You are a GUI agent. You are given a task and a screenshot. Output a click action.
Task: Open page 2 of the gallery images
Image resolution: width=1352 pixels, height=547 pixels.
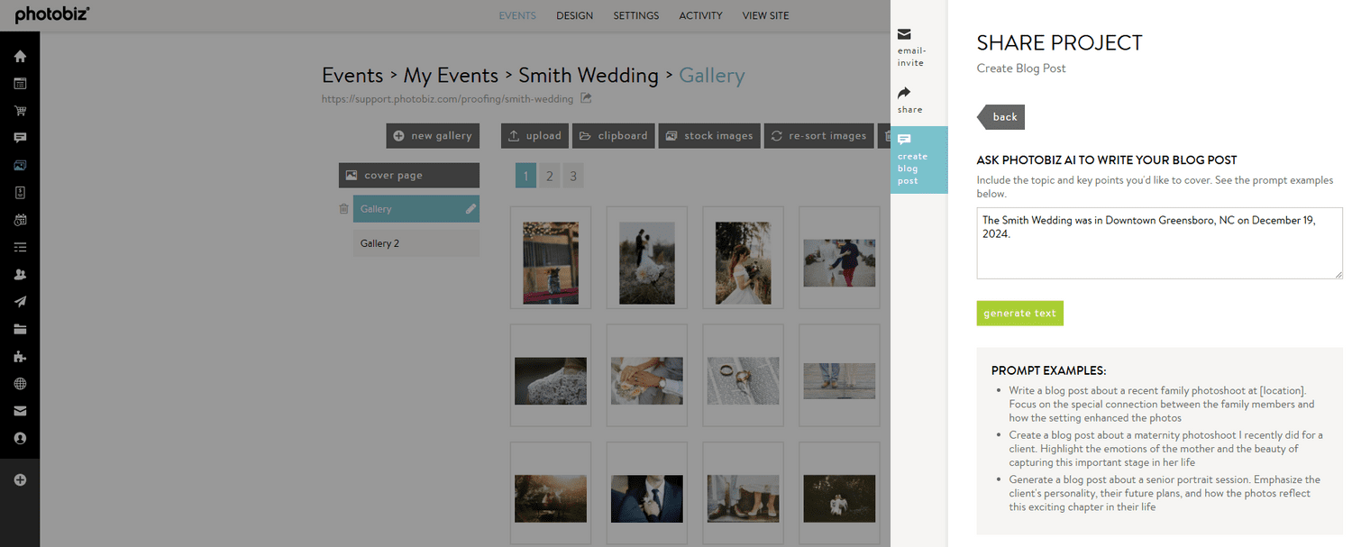(549, 175)
